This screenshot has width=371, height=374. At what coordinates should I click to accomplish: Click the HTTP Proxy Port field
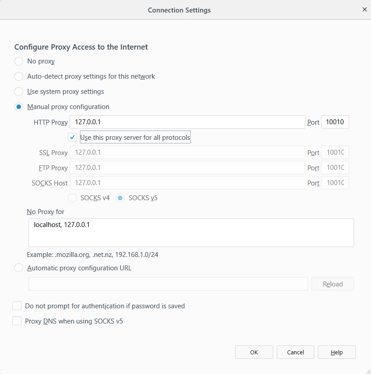[x=335, y=122]
